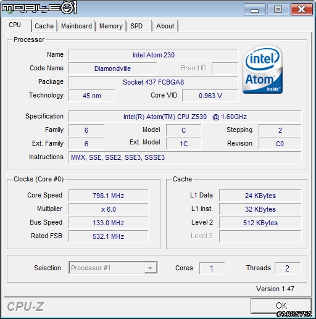Close the CPU-Z window
Screen dimensions: 316x319
click(x=301, y=9)
